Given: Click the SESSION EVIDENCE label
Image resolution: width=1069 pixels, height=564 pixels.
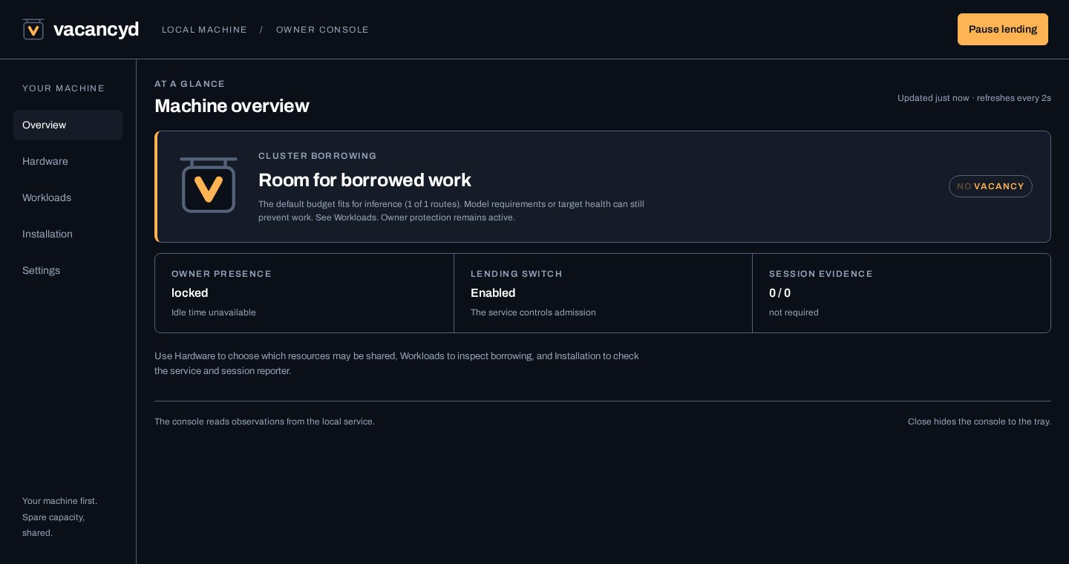Looking at the screenshot, I should [x=821, y=274].
